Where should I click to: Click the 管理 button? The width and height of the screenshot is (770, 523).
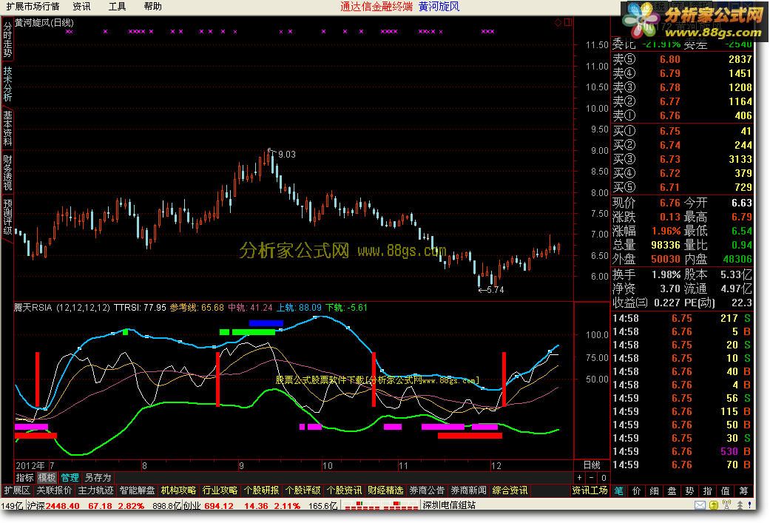point(70,477)
